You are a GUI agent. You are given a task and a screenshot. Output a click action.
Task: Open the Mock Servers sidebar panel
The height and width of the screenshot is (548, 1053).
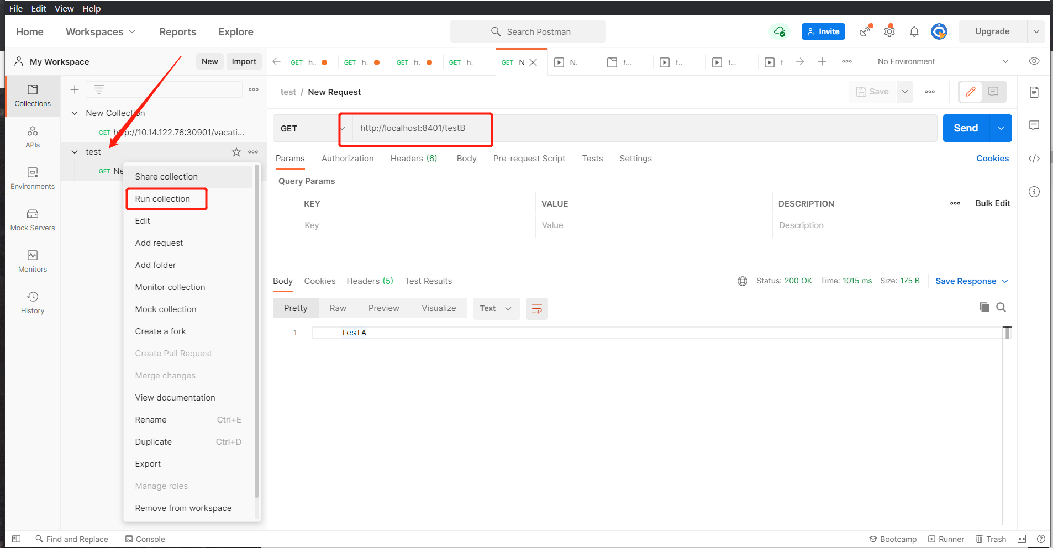tap(33, 220)
